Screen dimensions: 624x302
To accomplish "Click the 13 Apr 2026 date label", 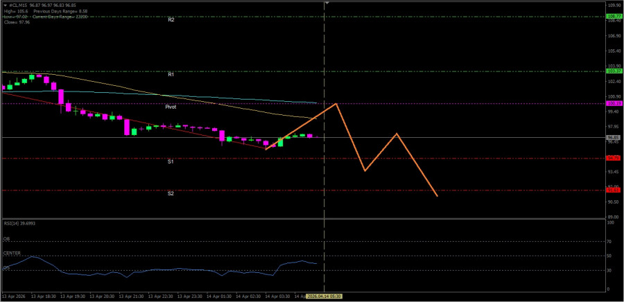I will [x=14, y=295].
